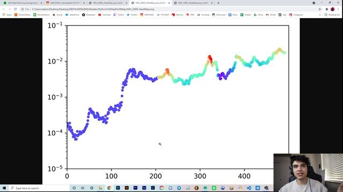Open the HackerNews bookmark
Viewport: 343px width, 192px height.
coord(23,15)
